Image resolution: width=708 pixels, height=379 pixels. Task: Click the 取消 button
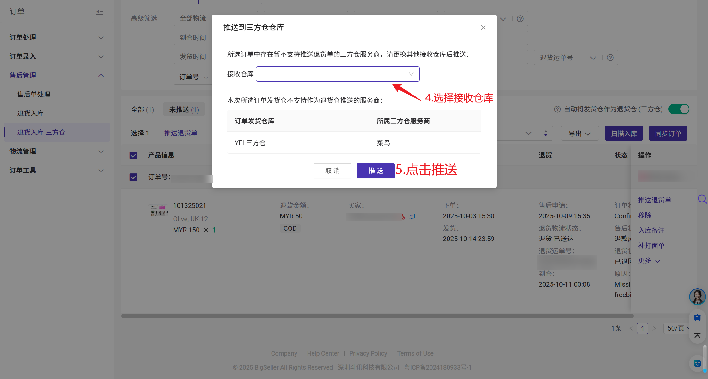332,171
